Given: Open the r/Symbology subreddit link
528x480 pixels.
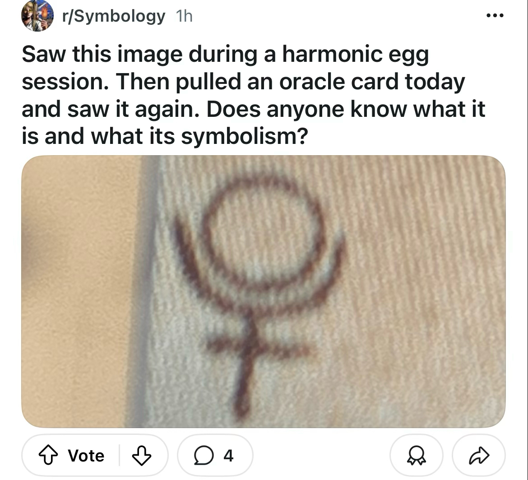Looking at the screenshot, I should pyautogui.click(x=114, y=16).
